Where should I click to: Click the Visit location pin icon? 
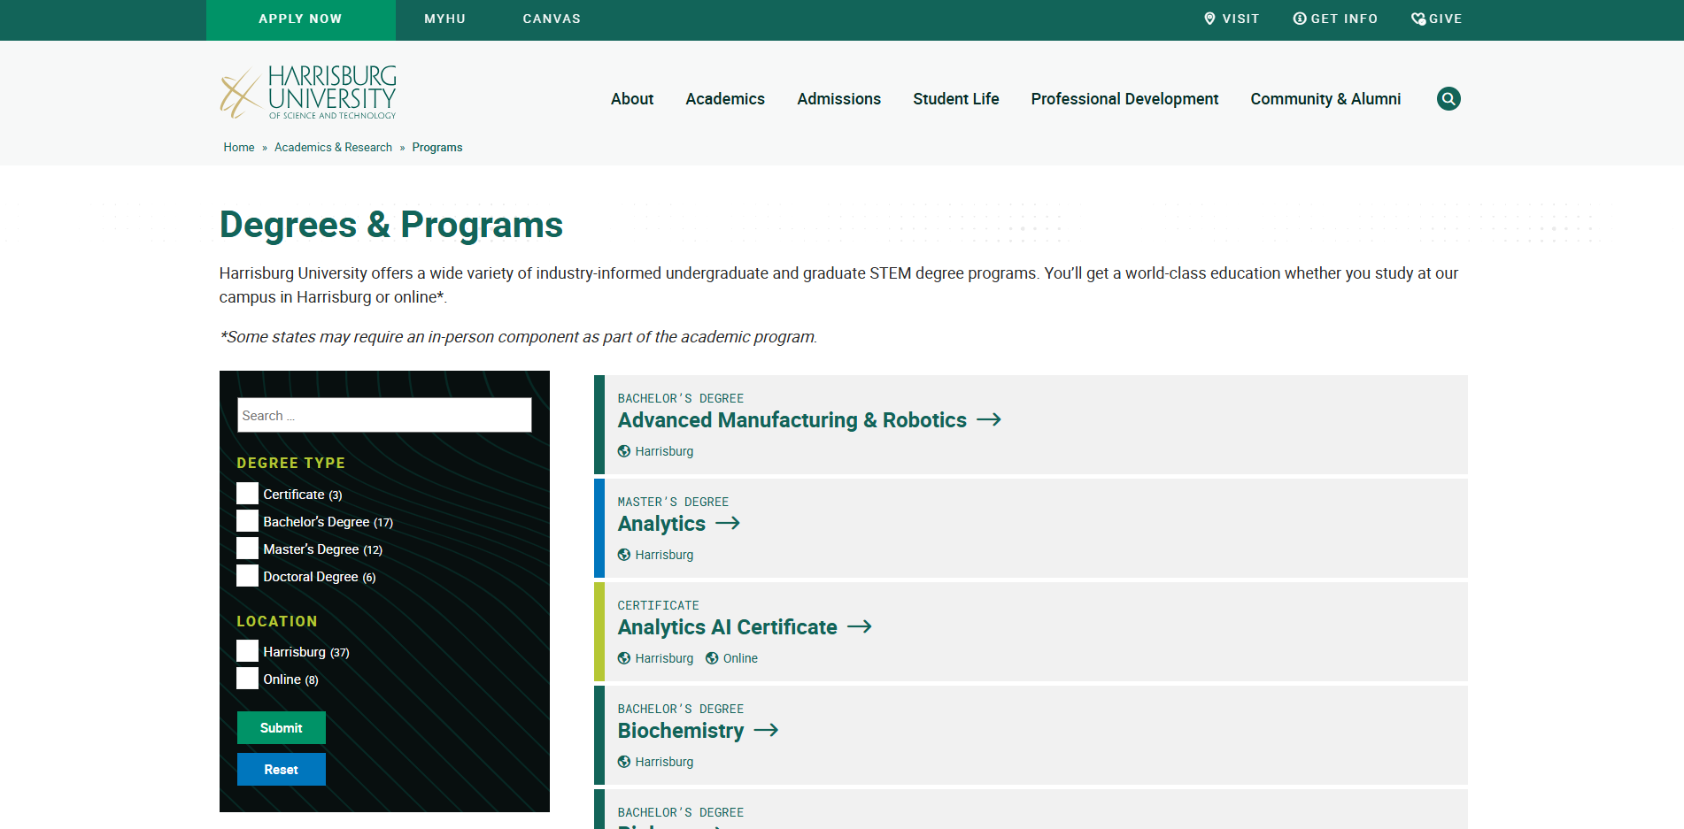pyautogui.click(x=1209, y=19)
